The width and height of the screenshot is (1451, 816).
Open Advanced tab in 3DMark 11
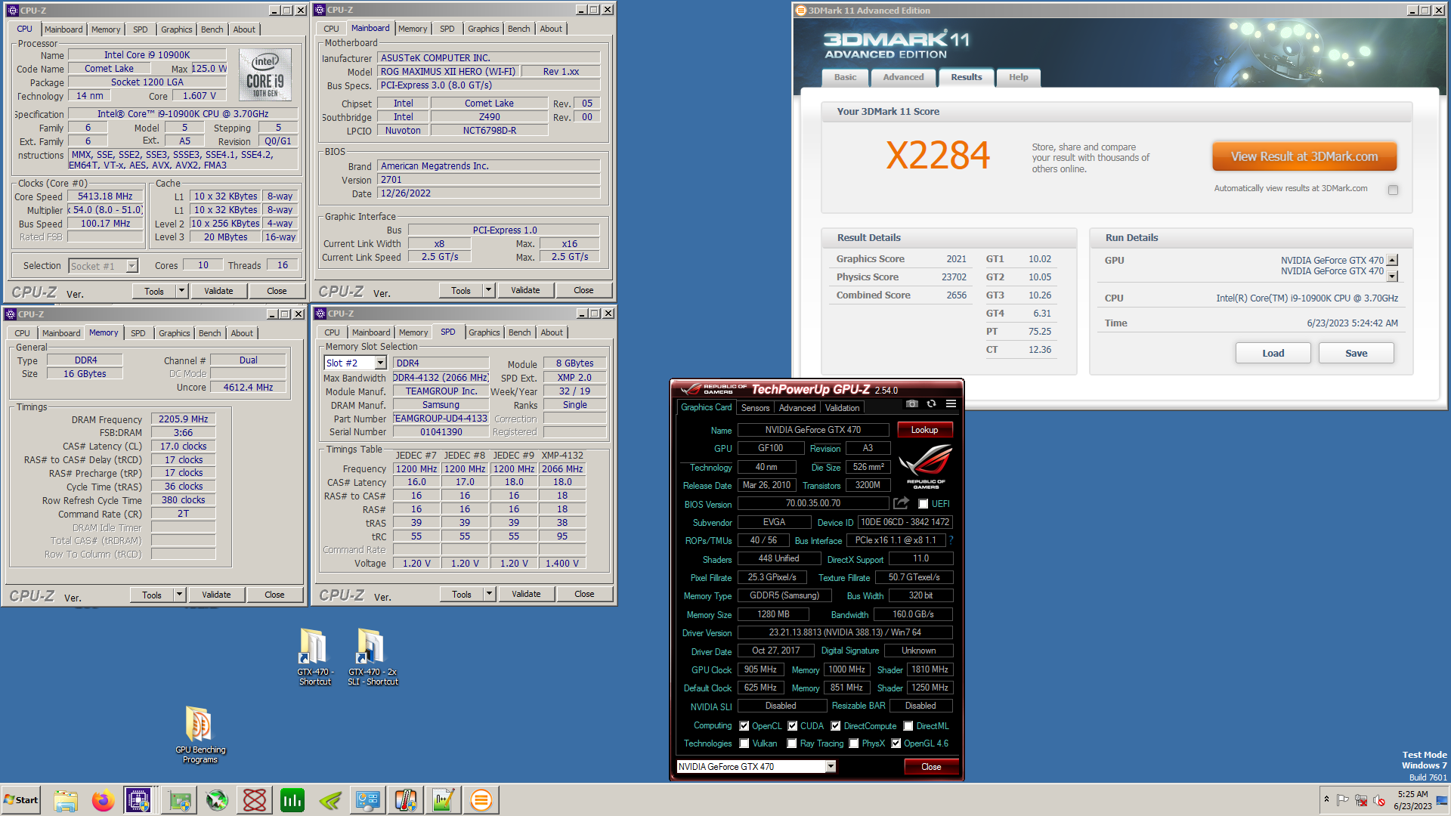(903, 77)
